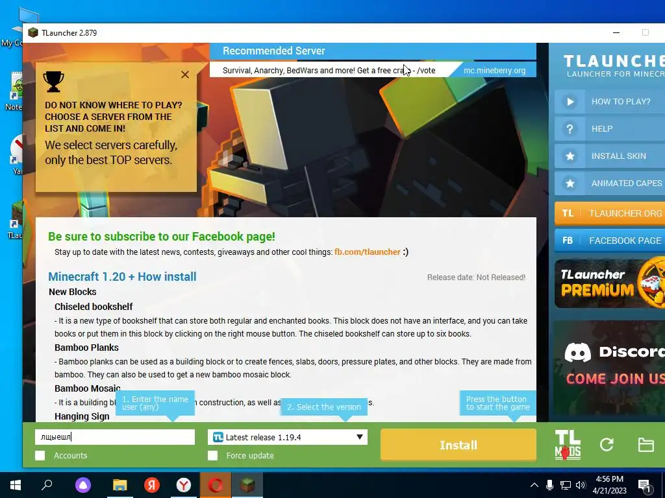
Task: Open the Install Skin button
Action: click(x=610, y=156)
